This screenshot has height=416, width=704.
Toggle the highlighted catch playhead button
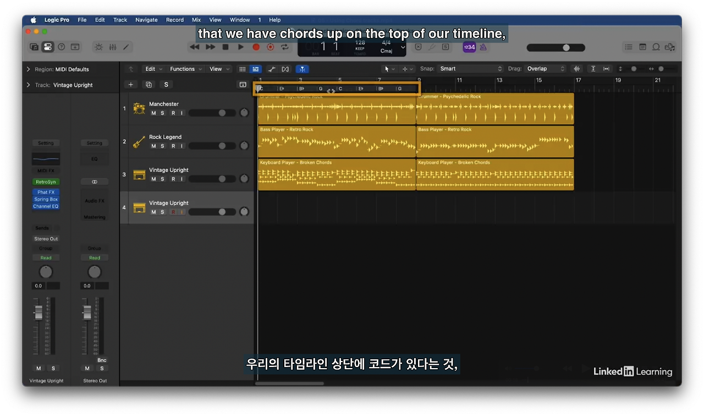tap(302, 69)
